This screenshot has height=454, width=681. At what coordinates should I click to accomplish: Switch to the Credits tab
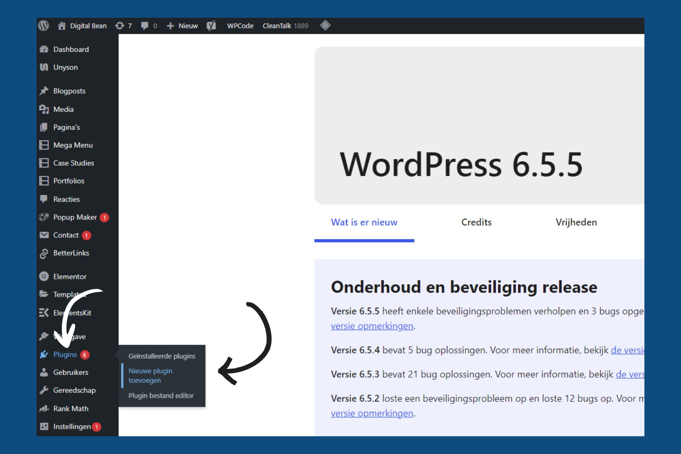pos(476,222)
